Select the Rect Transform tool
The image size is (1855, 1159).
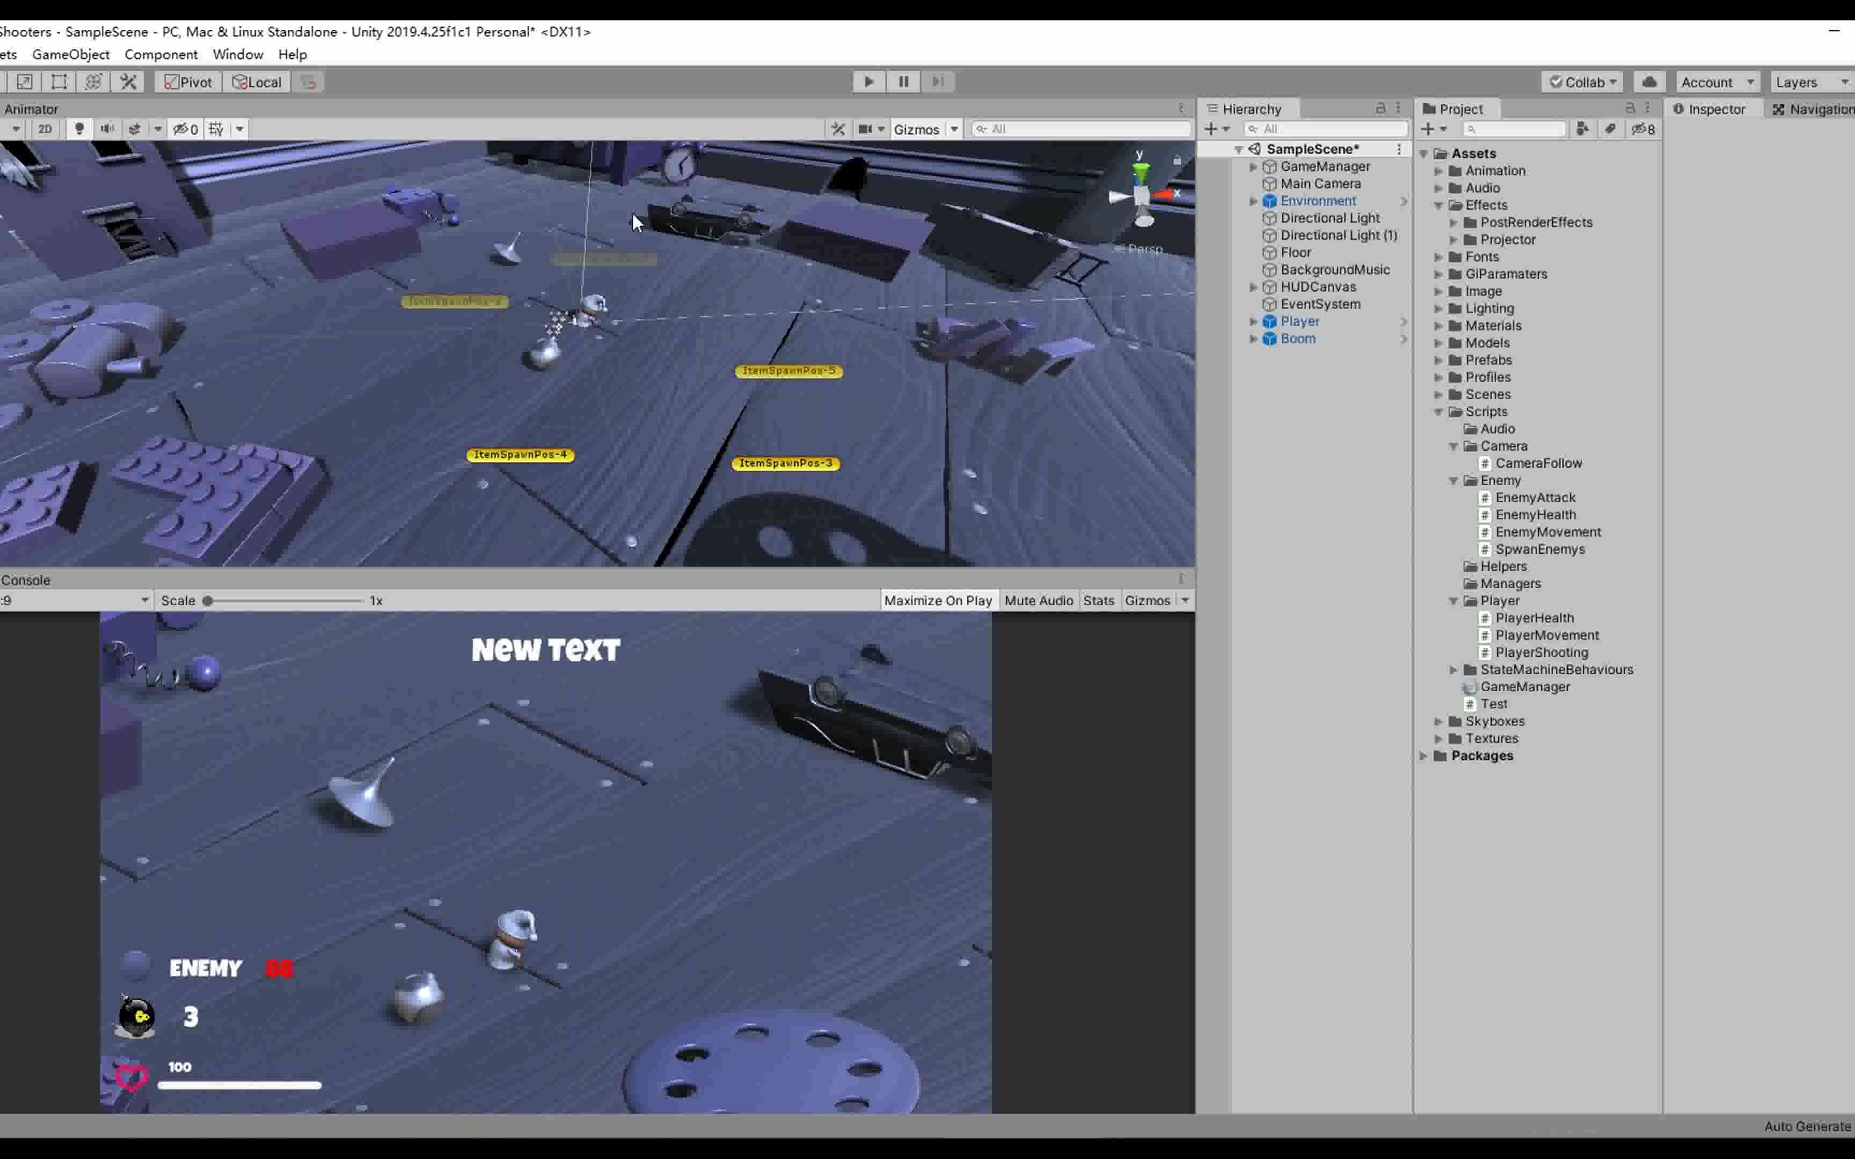coord(59,82)
